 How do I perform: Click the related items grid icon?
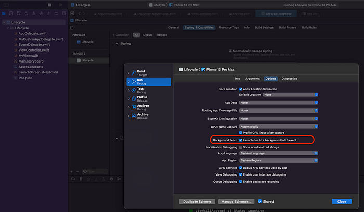tap(72, 14)
